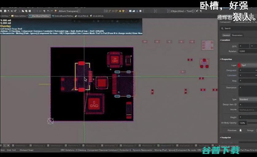The width and height of the screenshot is (257, 157).
Task: Click the layer-tabs left arrow button
Action: pyautogui.click(x=5, y=145)
